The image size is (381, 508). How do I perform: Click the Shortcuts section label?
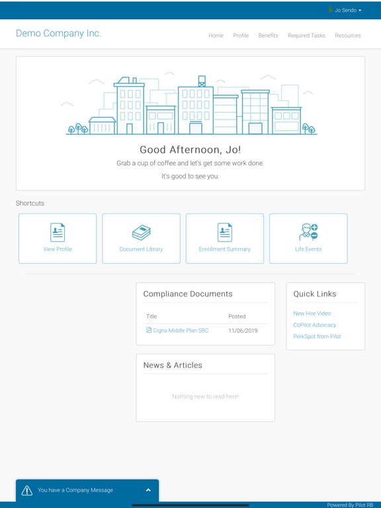point(30,203)
